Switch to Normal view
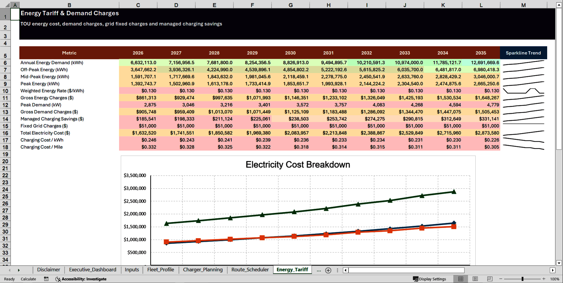 (461, 279)
